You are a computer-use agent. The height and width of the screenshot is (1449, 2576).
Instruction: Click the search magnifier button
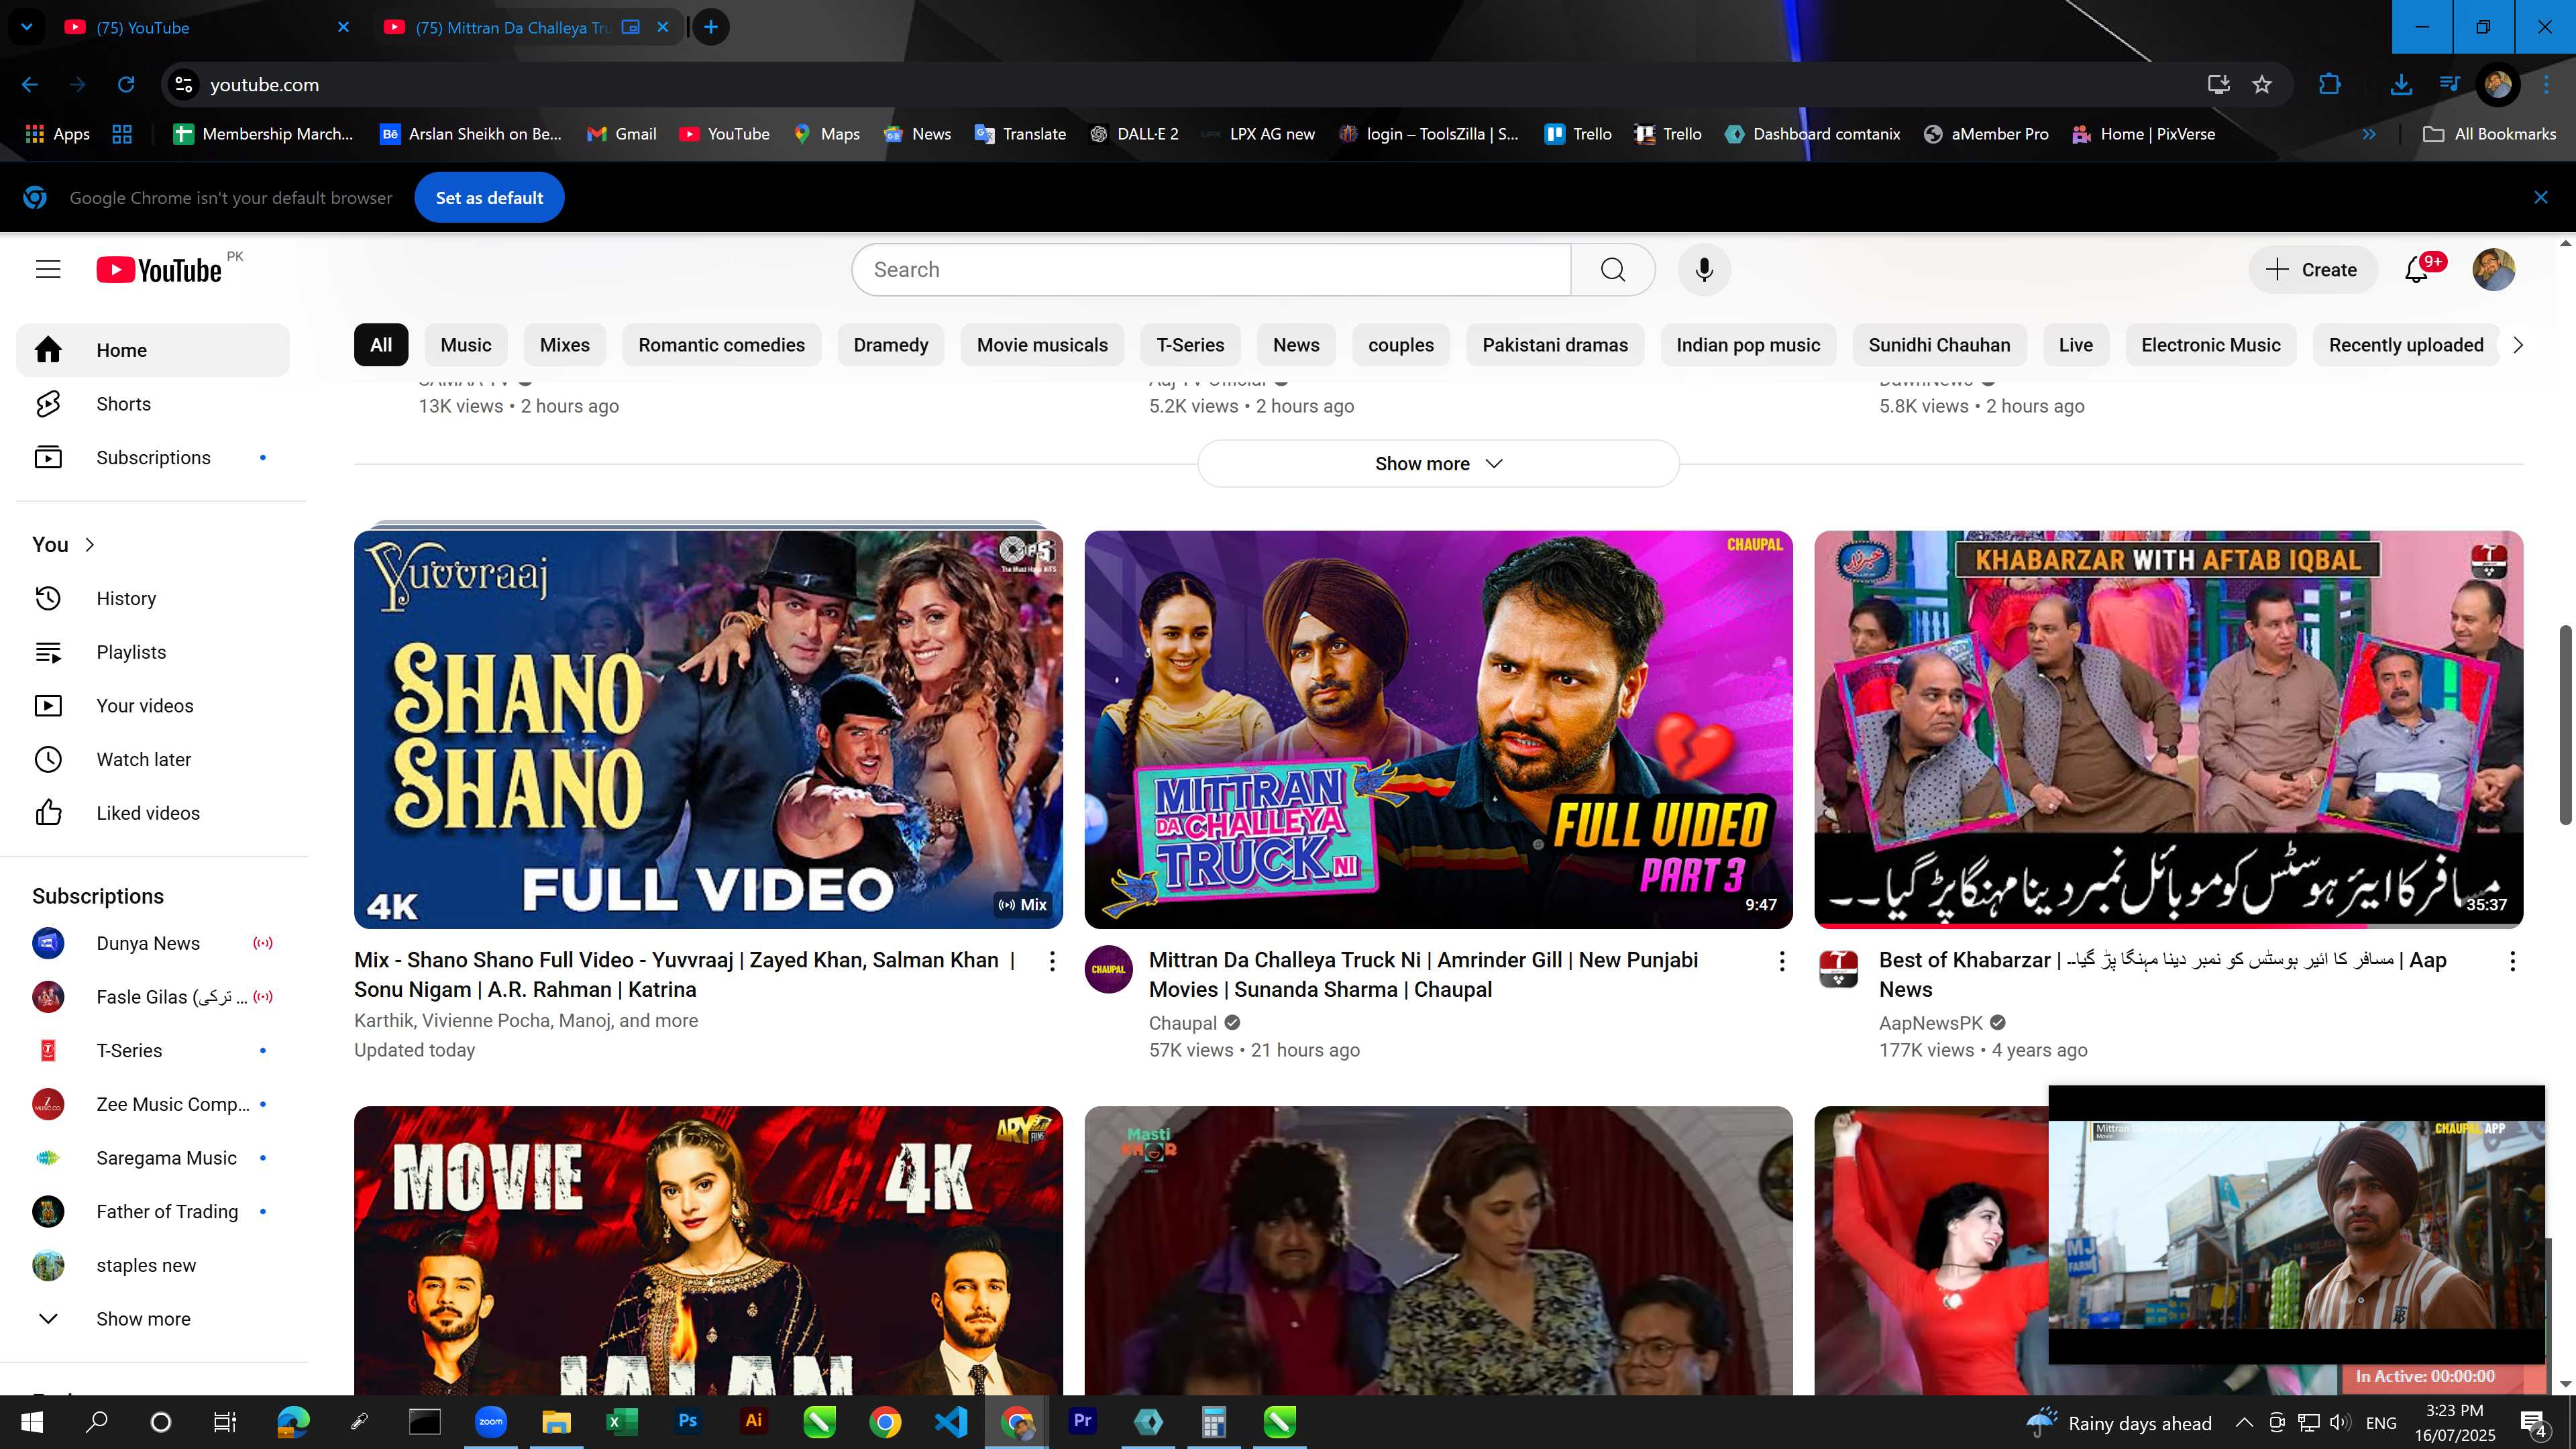1612,269
